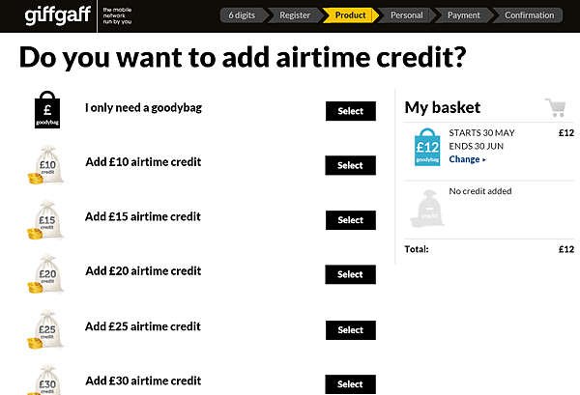Viewport: 580px width, 395px height.
Task: Go to the Personal step
Action: (x=407, y=15)
